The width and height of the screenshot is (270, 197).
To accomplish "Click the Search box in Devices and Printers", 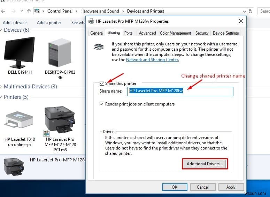I will point(264,11).
